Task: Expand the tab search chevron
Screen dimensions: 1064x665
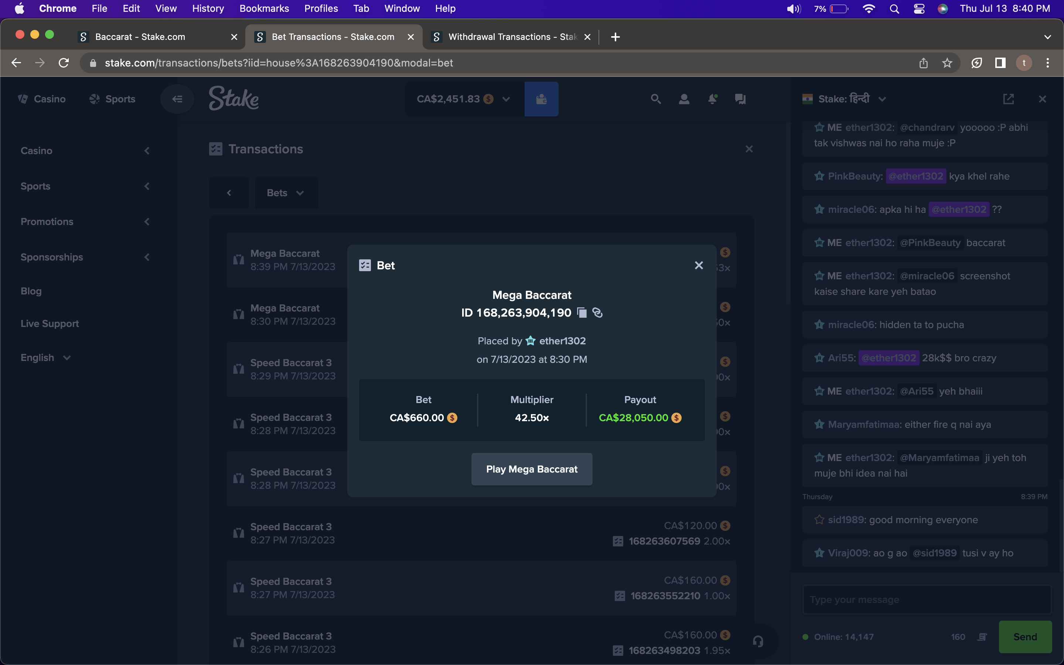Action: (1048, 37)
